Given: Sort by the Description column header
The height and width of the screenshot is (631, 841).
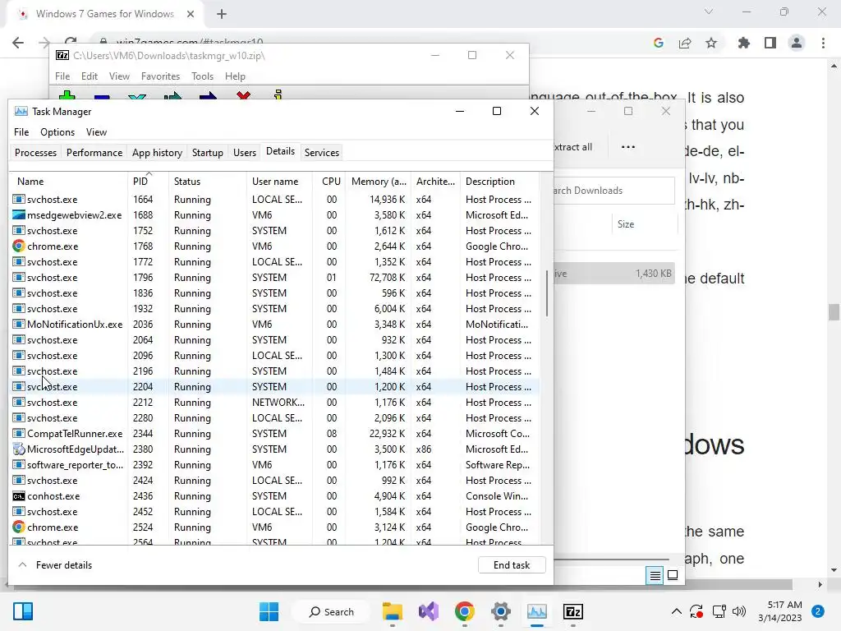Looking at the screenshot, I should point(500,182).
